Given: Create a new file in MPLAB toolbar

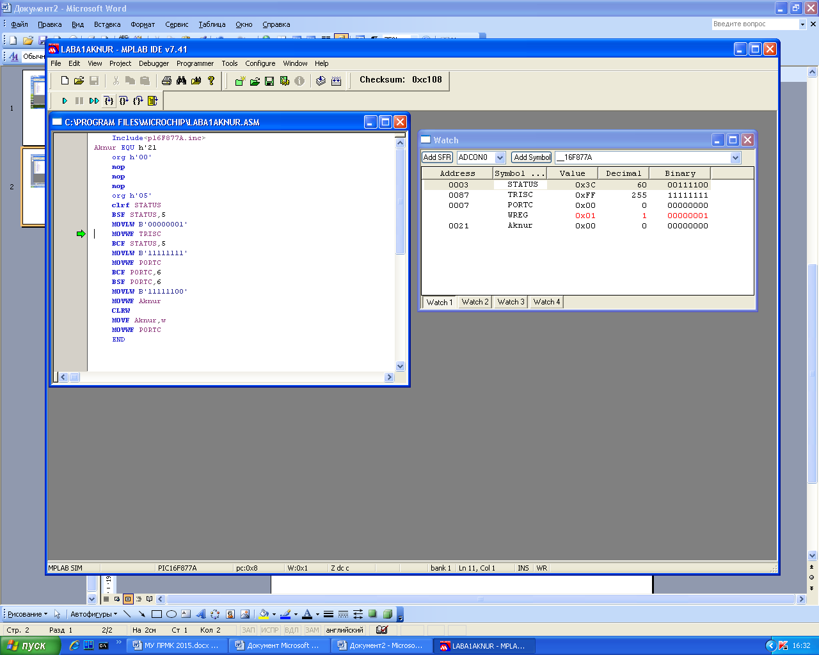Looking at the screenshot, I should tap(65, 81).
